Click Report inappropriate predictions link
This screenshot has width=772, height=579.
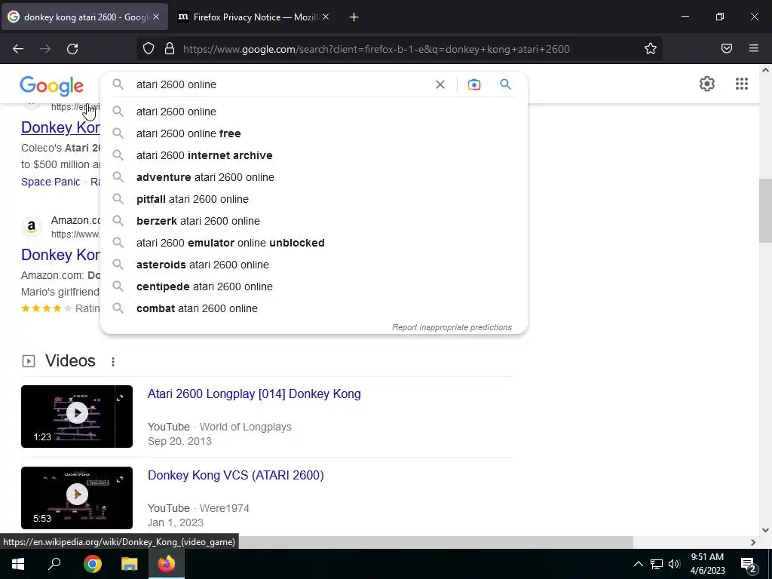pos(452,327)
